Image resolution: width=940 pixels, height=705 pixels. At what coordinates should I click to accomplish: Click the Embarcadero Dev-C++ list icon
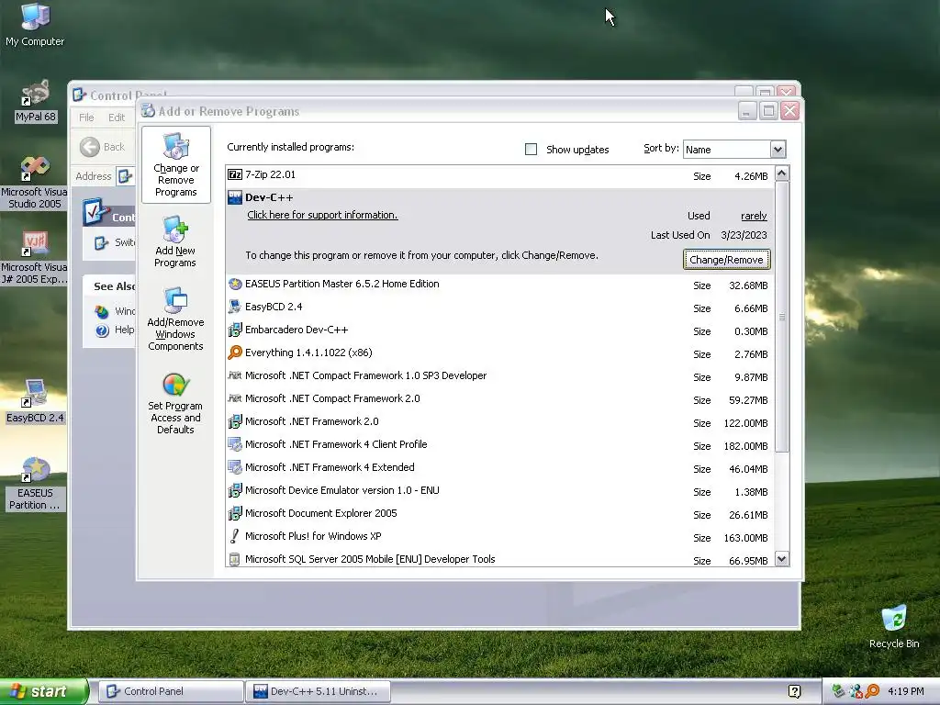point(235,330)
